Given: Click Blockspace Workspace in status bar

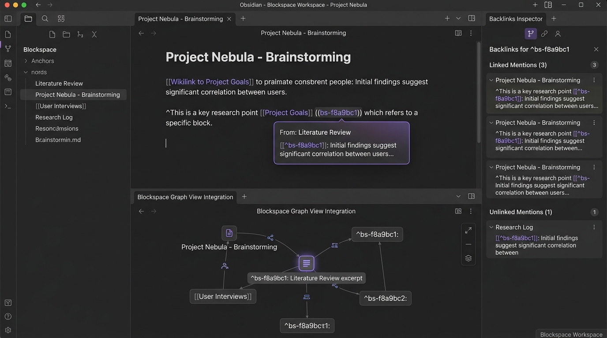Looking at the screenshot, I should tap(571, 334).
